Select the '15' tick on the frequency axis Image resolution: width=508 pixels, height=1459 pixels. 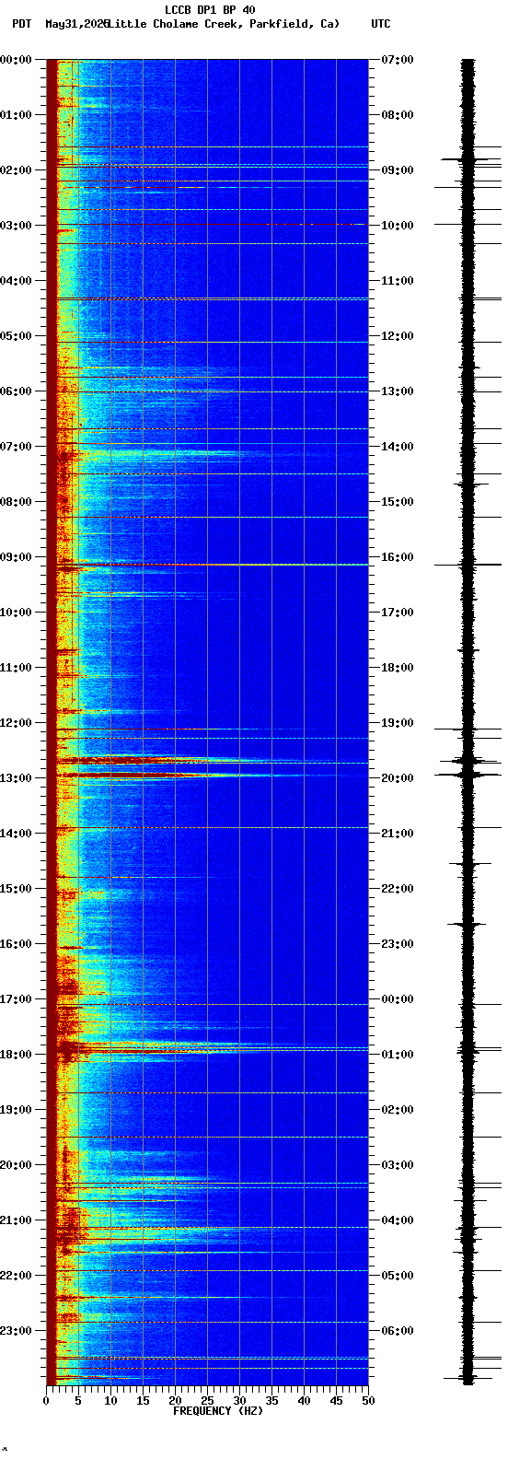(x=143, y=1401)
